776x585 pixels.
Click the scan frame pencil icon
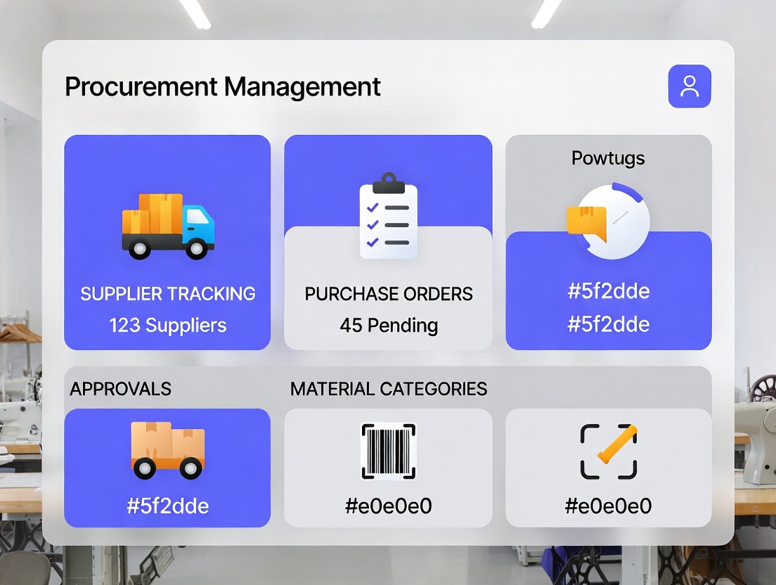(609, 451)
